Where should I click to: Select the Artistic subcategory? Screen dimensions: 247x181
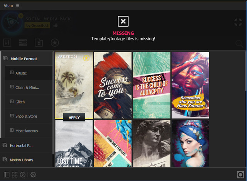(29, 73)
